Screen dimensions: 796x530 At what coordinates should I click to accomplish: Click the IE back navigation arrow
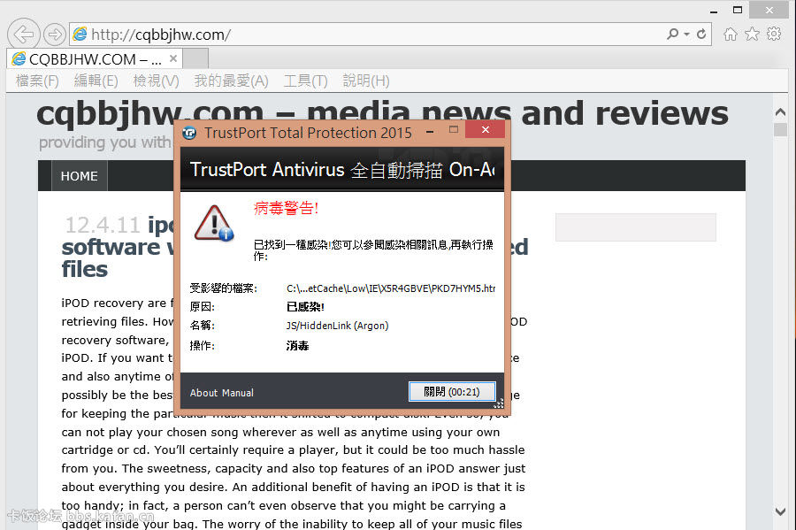pos(24,35)
